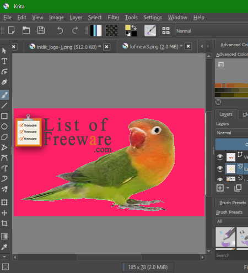248x273 pixels.
Task: Click the yellow foreground color swatch
Action: click(128, 28)
